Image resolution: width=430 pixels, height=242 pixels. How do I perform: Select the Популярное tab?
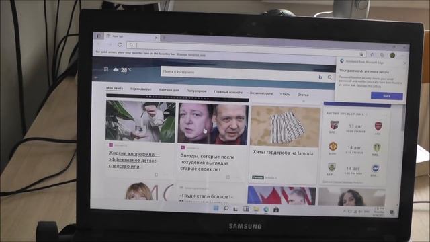pos(196,91)
